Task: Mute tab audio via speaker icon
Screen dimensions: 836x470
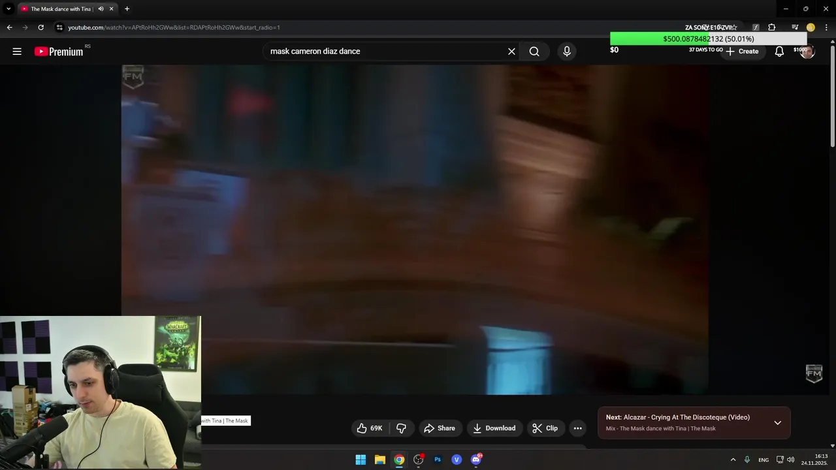Action: click(101, 8)
